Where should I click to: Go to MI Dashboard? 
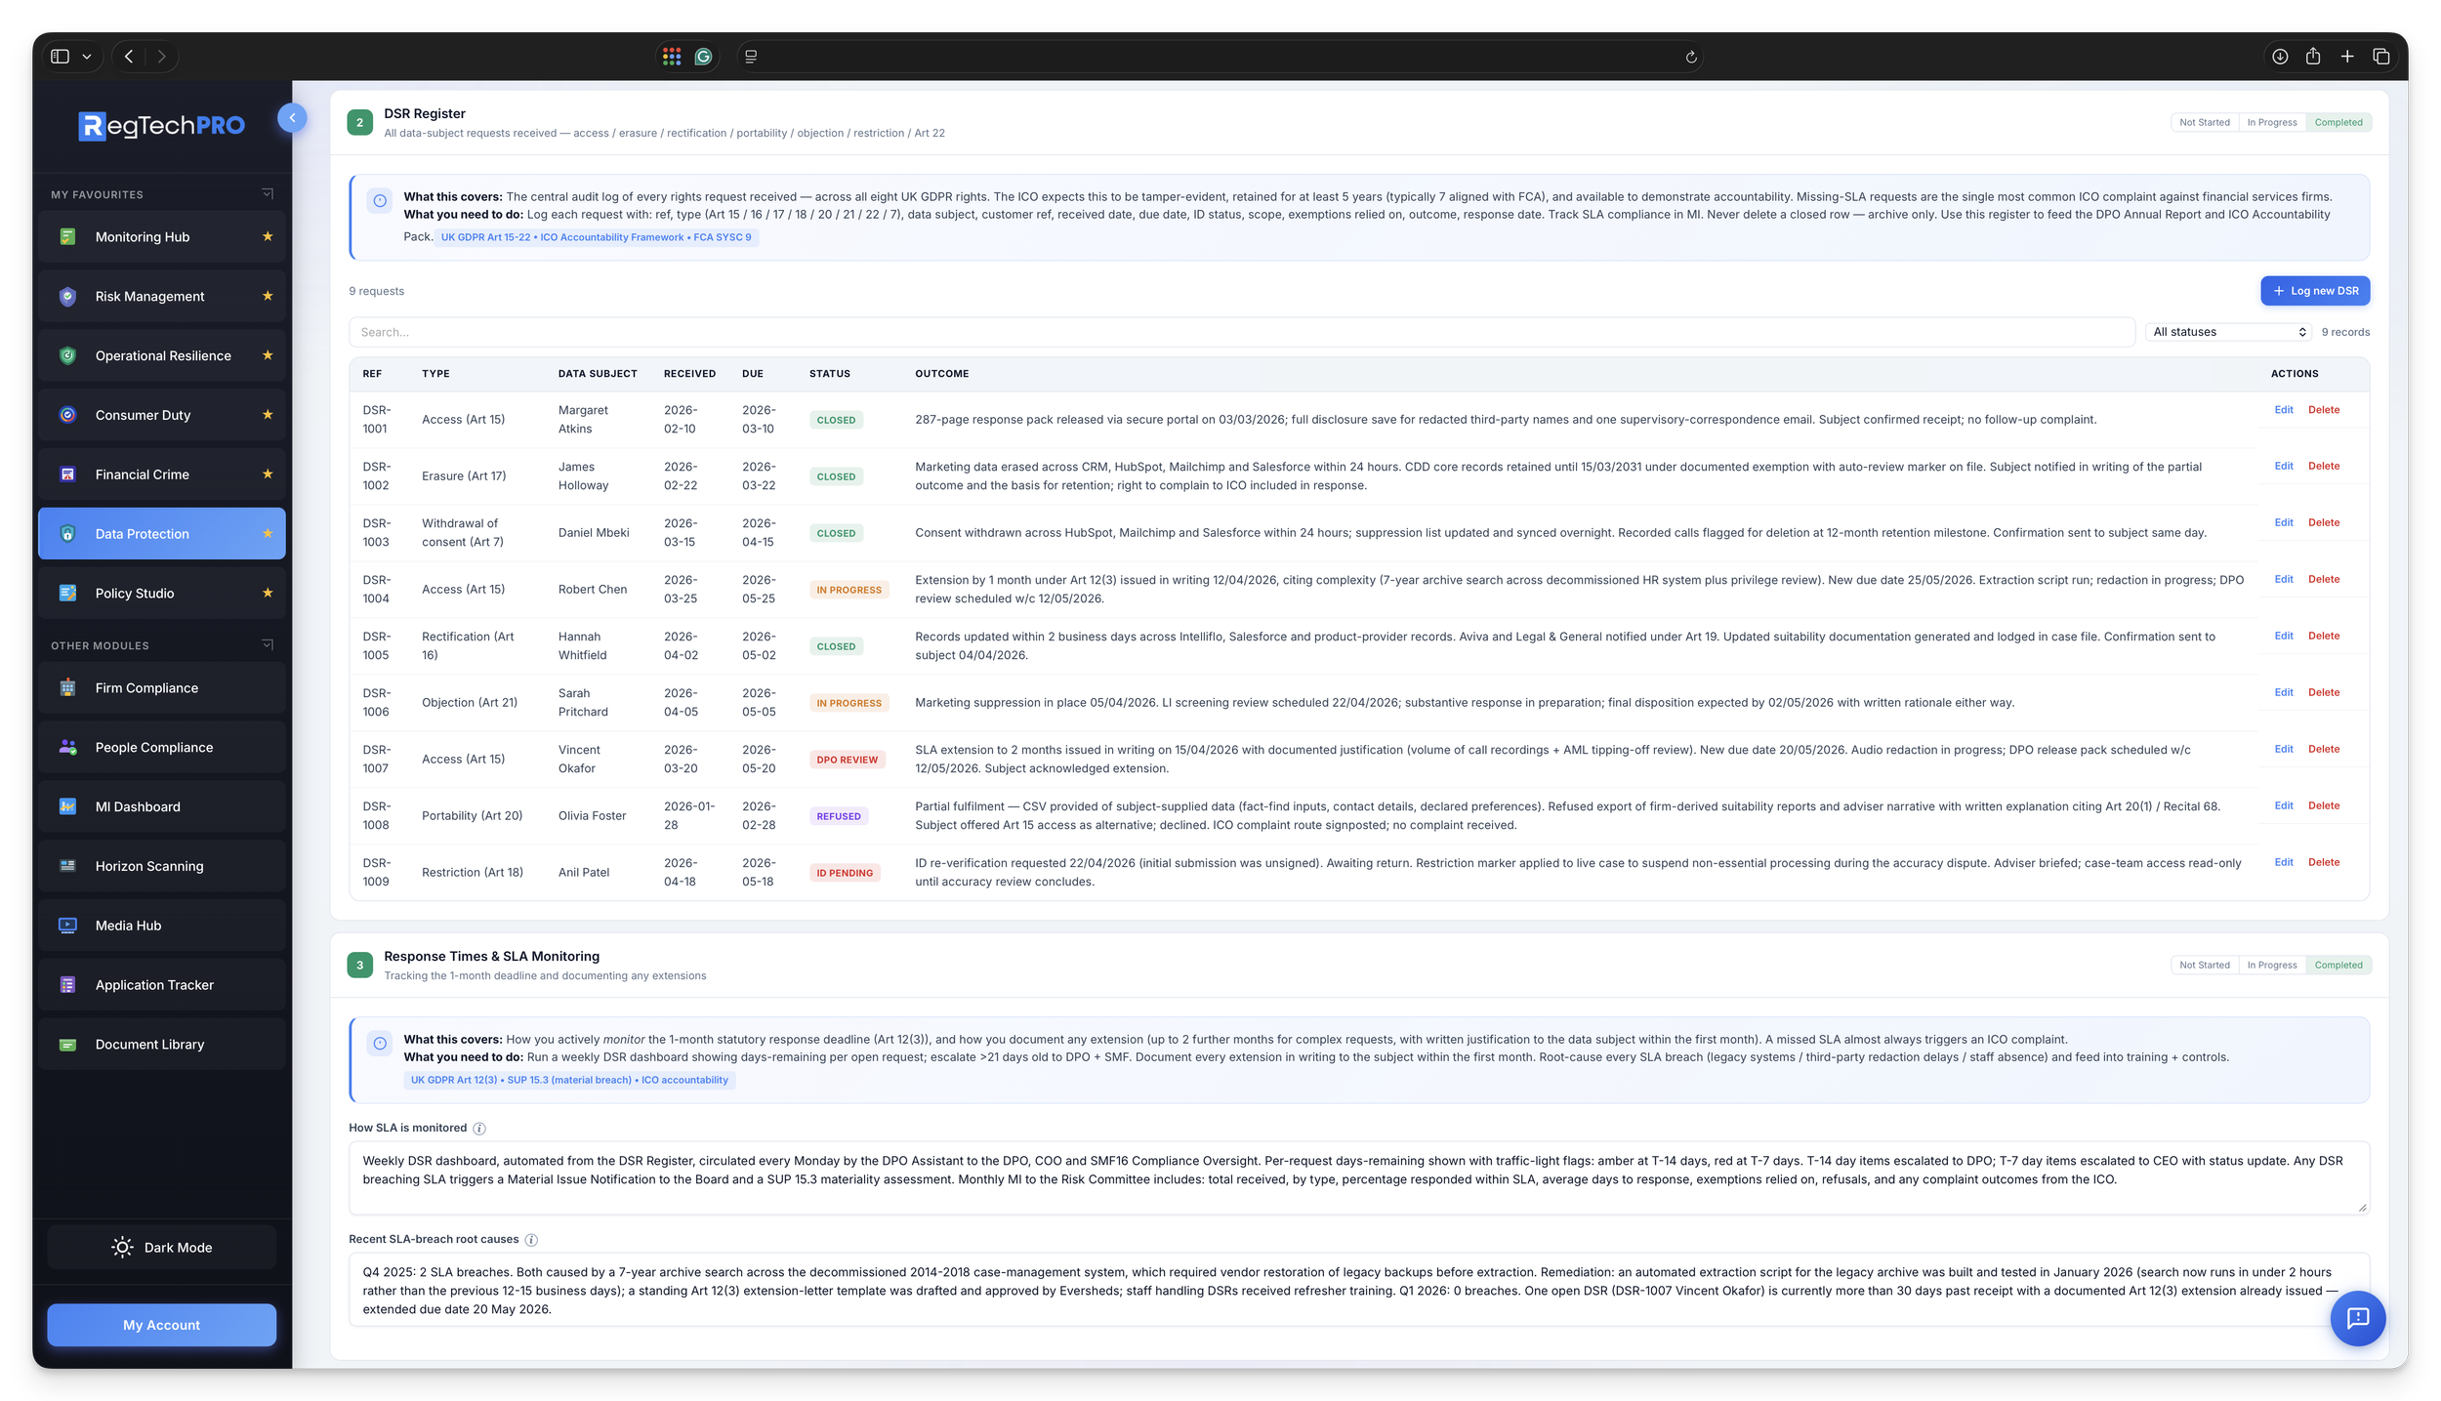pos(162,806)
